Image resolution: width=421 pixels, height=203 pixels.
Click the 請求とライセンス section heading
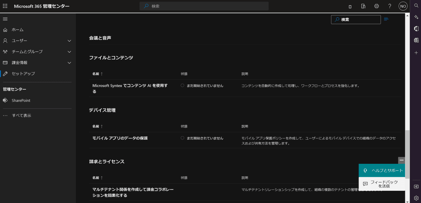coord(107,162)
